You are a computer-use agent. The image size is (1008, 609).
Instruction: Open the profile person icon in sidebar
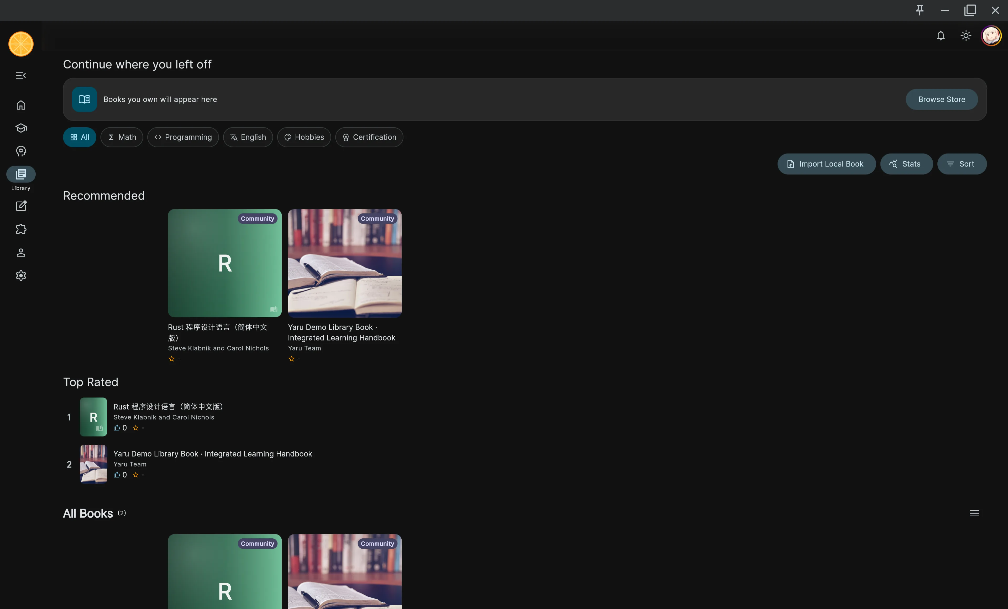[20, 252]
